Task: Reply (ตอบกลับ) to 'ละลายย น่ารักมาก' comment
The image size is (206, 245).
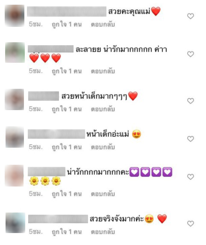Action: [x=103, y=71]
